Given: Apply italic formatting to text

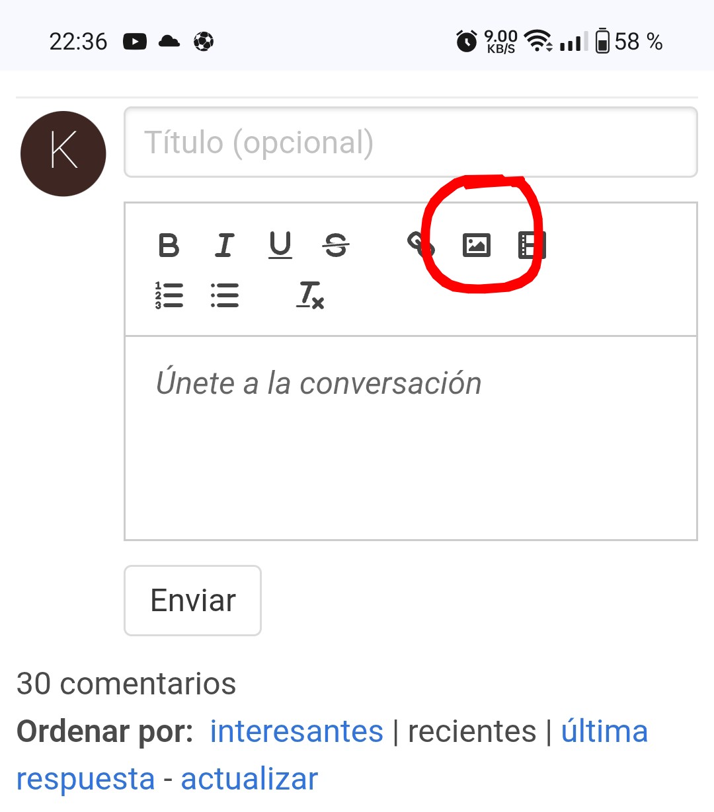Looking at the screenshot, I should click(x=225, y=245).
